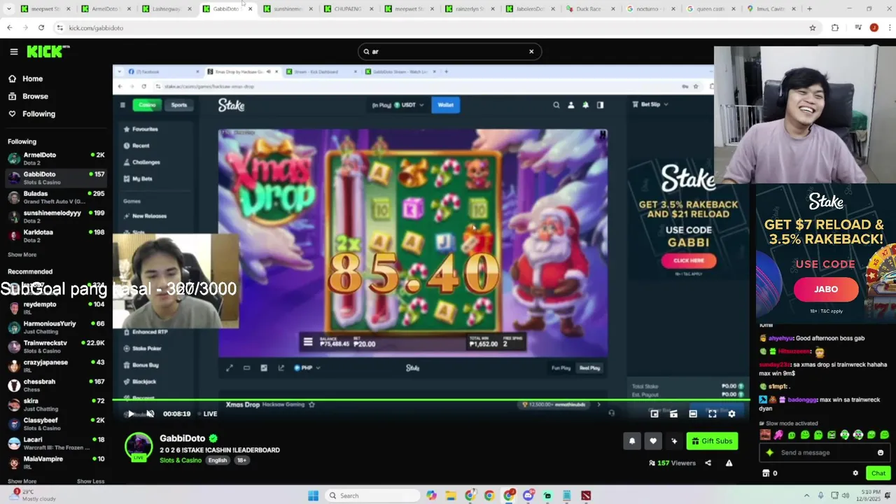This screenshot has height=504, width=896.
Task: Open mini player mode
Action: pos(654,414)
